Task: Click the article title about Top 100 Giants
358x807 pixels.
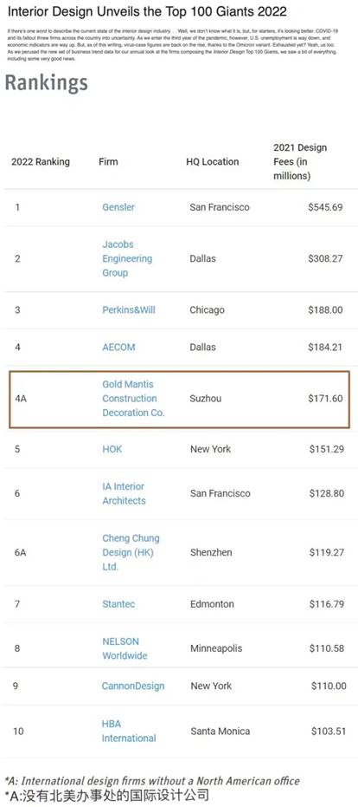Action: pos(147,11)
